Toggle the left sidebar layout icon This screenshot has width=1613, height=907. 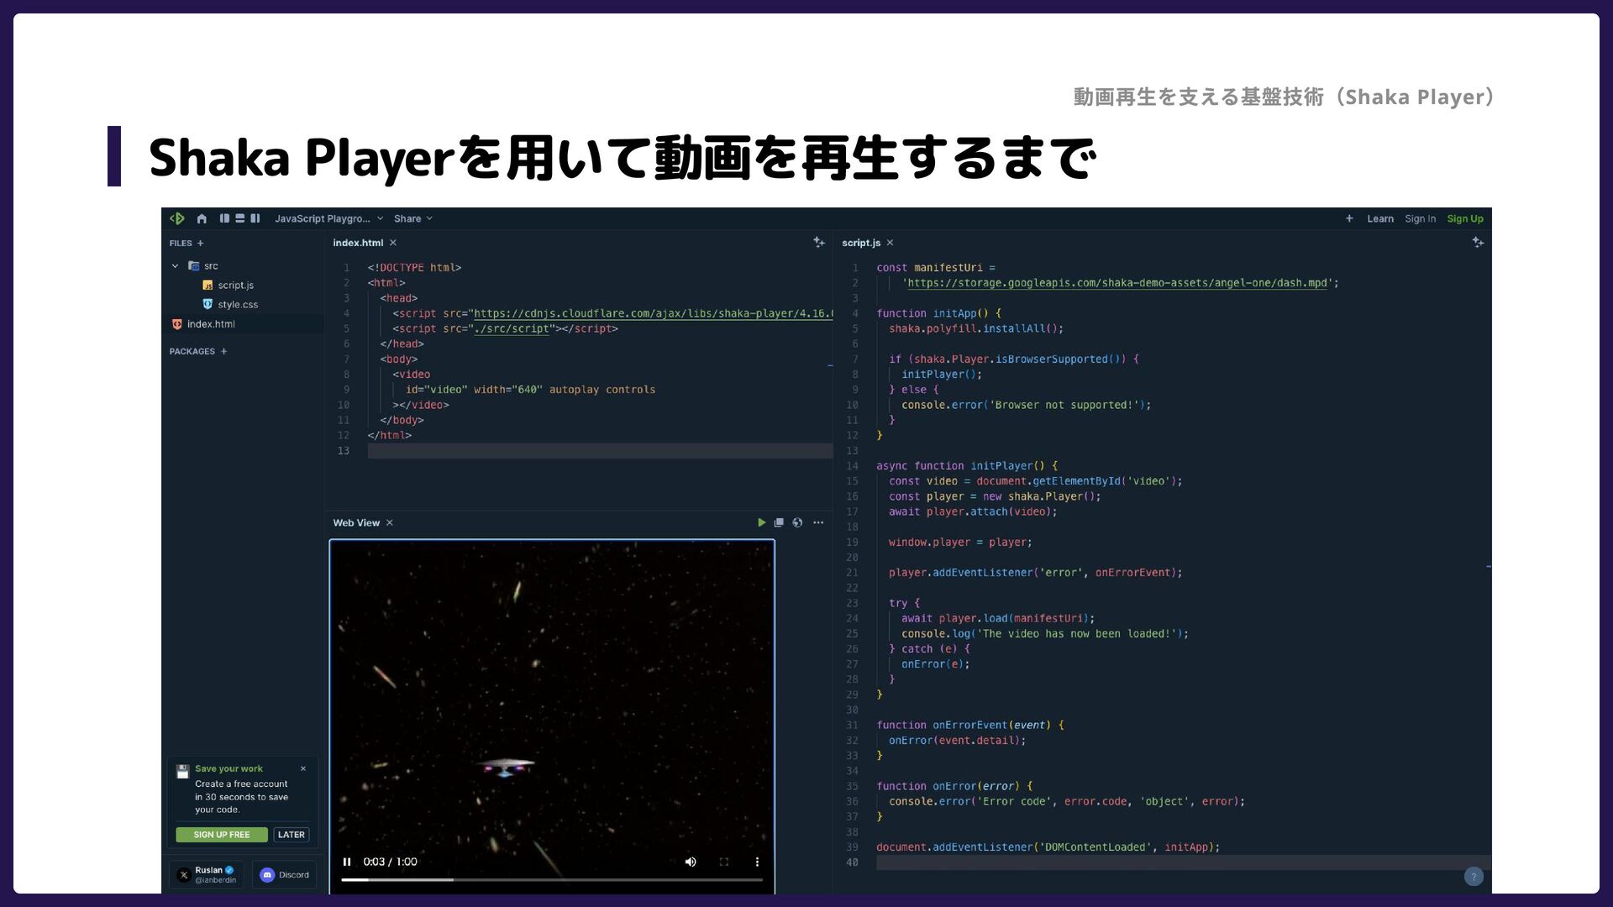coord(224,218)
